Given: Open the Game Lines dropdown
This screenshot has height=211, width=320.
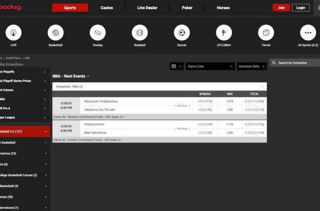Looking at the screenshot, I should 210,66.
